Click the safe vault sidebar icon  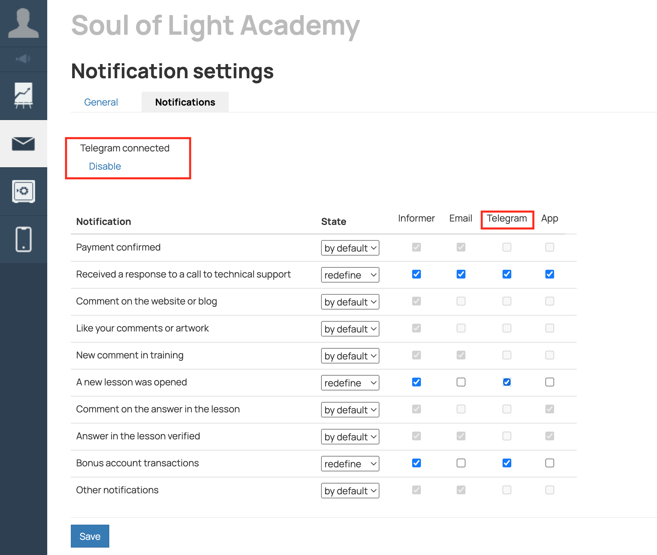23,191
